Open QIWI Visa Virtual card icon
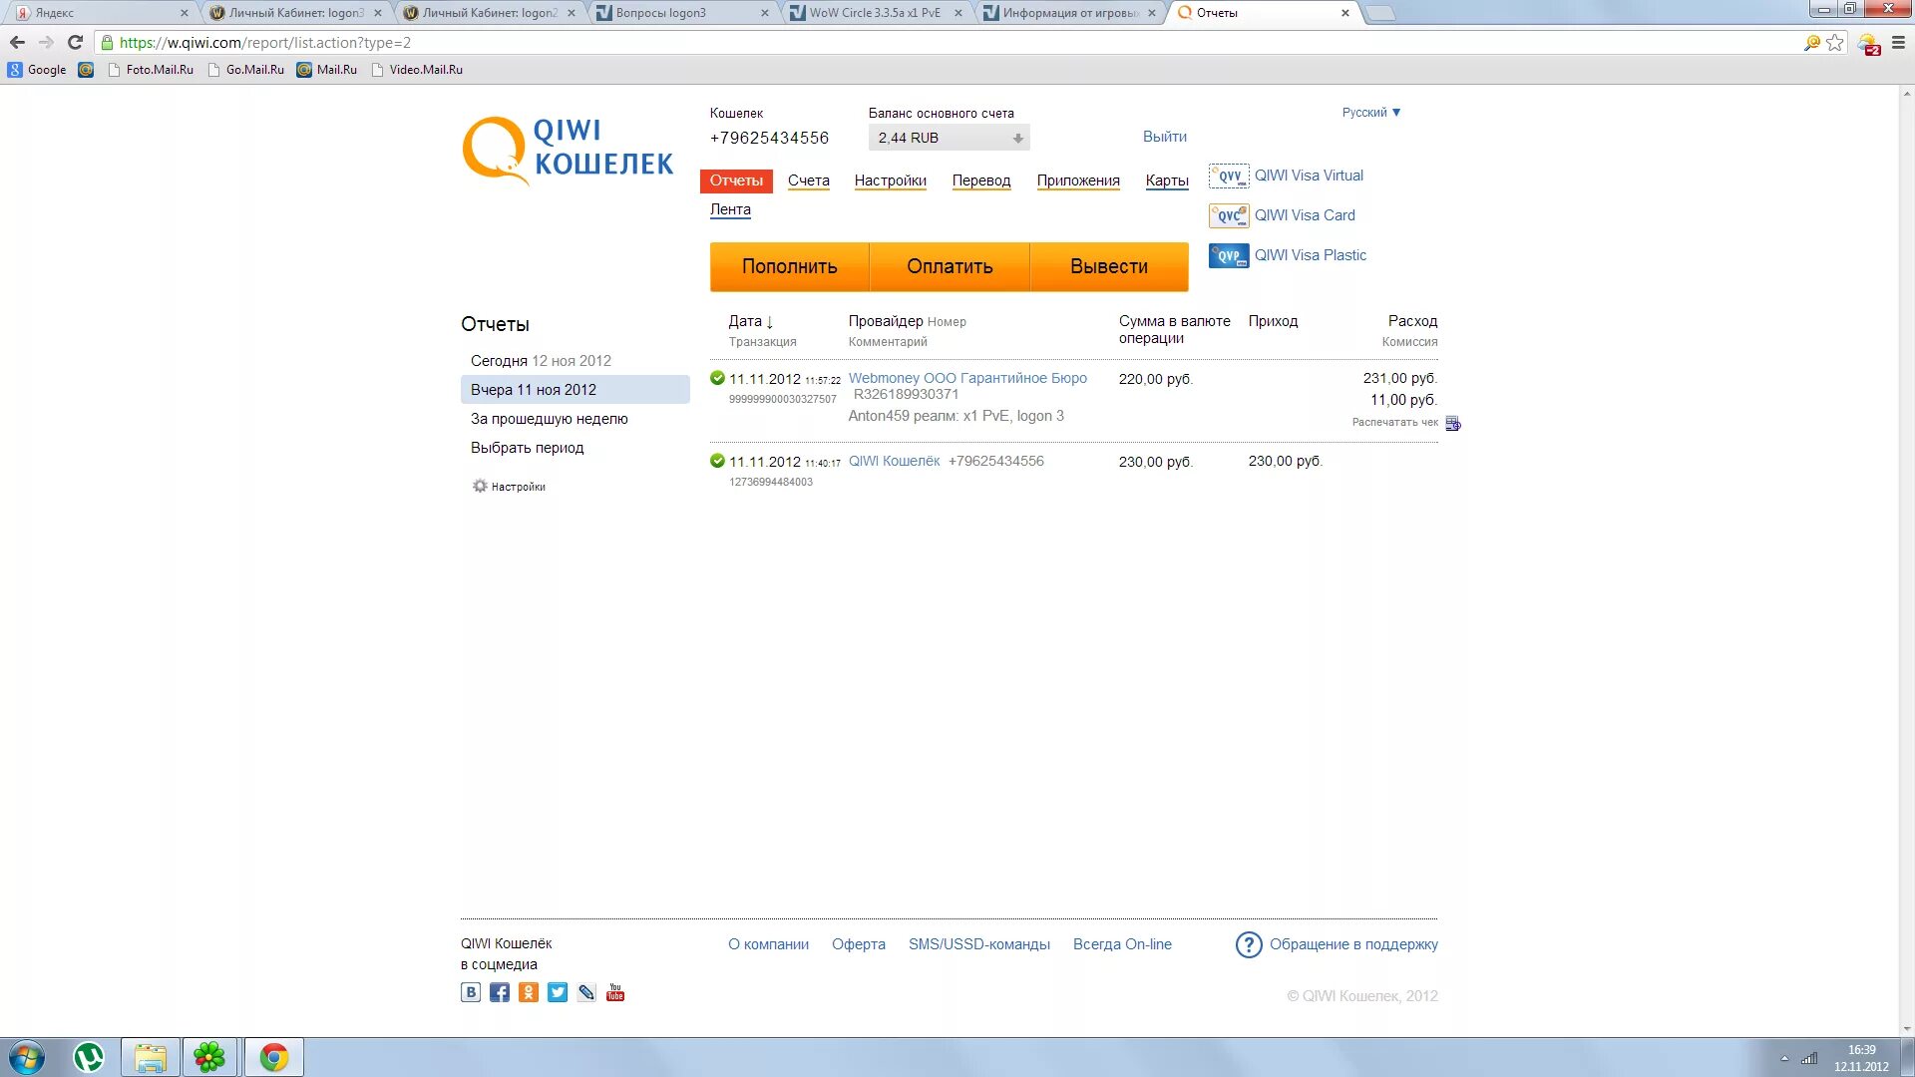 [1228, 176]
